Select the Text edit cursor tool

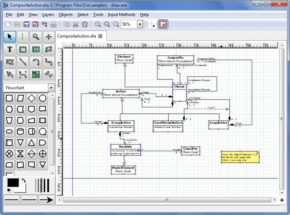[x=23, y=36]
